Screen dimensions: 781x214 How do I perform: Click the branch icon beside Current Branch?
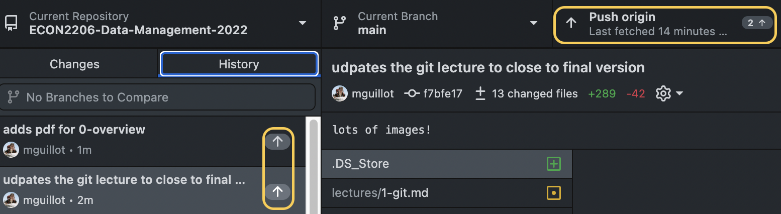pos(340,23)
